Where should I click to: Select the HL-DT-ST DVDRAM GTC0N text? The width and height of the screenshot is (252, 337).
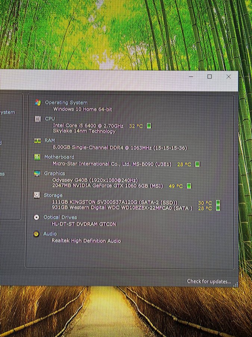(x=84, y=224)
